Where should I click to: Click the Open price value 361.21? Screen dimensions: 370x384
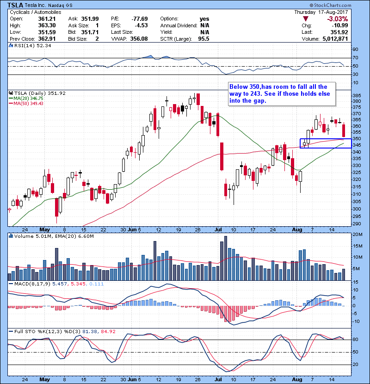coord(47,19)
